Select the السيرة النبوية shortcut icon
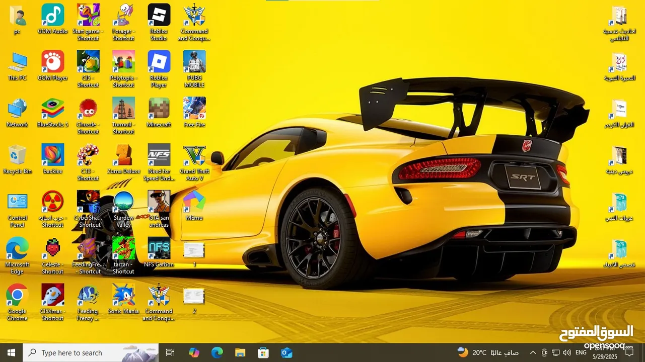This screenshot has width=645, height=362. [619, 62]
